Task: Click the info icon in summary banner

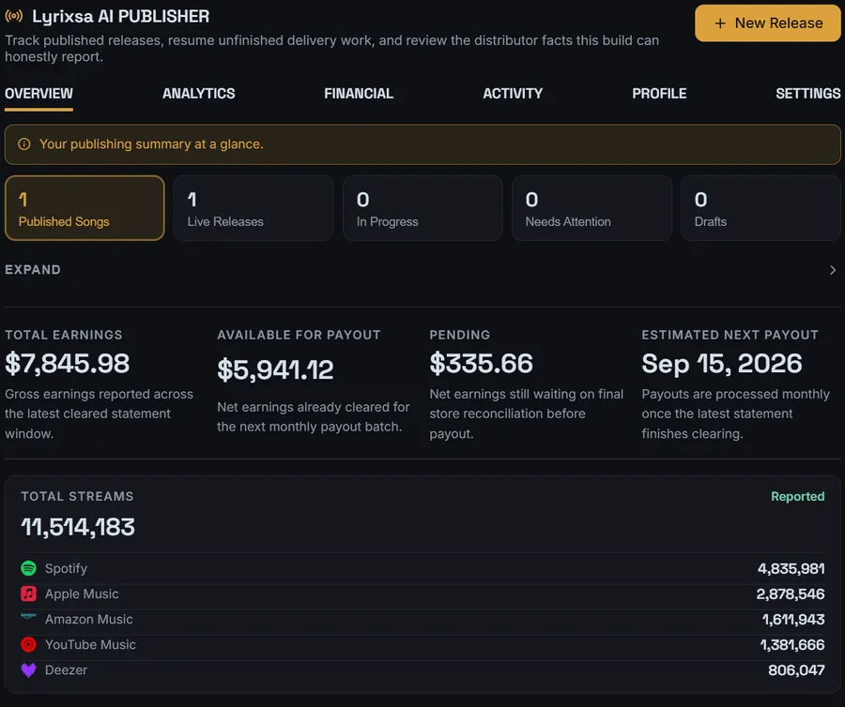Action: pyautogui.click(x=24, y=144)
